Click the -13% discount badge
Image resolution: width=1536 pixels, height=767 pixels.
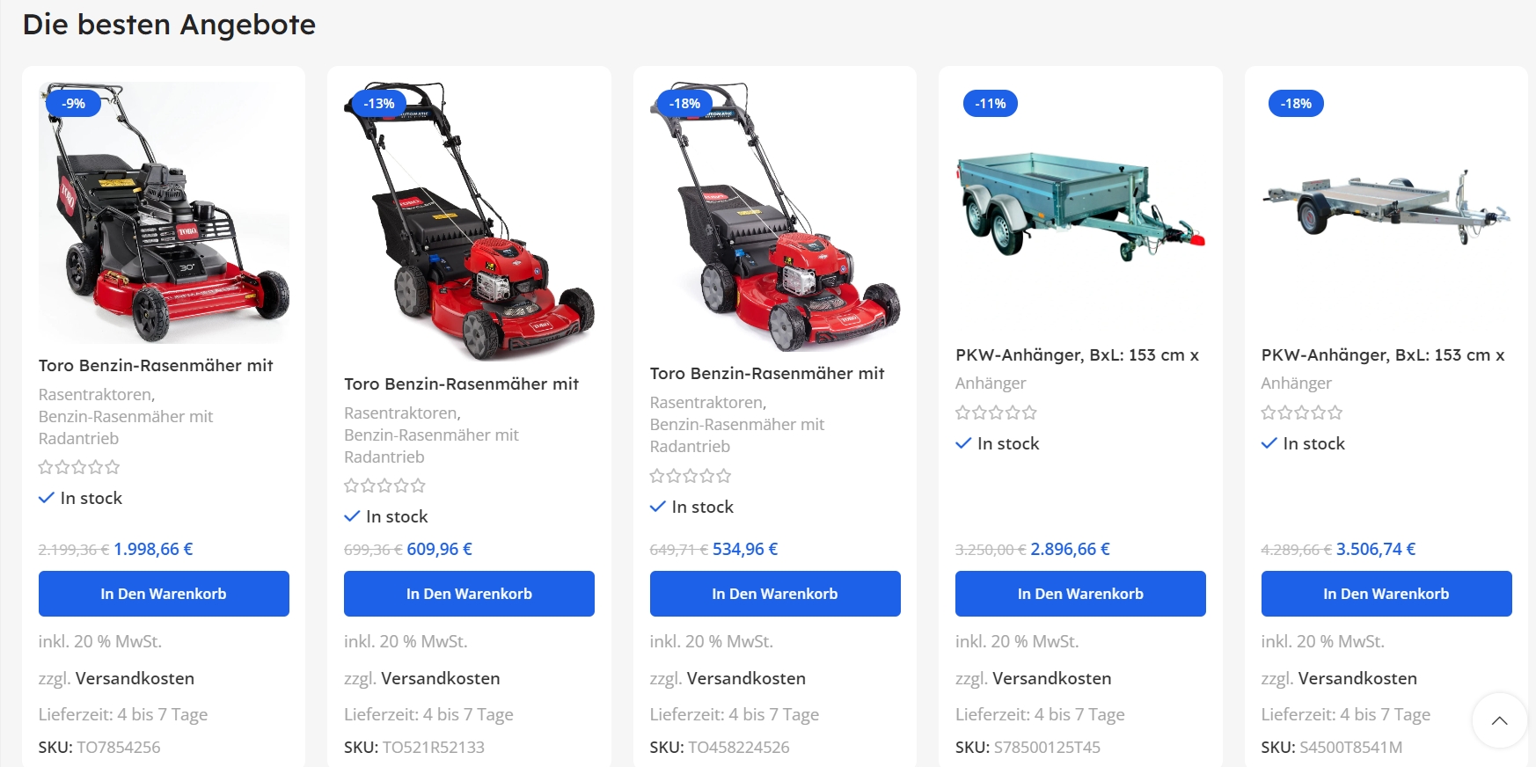tap(379, 104)
